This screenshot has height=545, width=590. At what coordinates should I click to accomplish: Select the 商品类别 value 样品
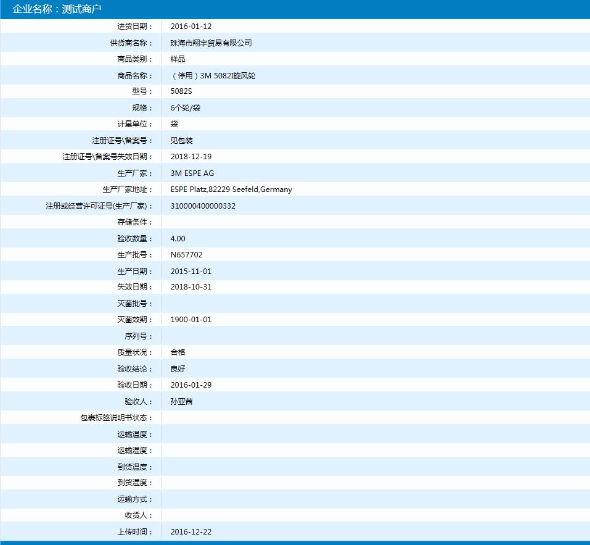178,59
